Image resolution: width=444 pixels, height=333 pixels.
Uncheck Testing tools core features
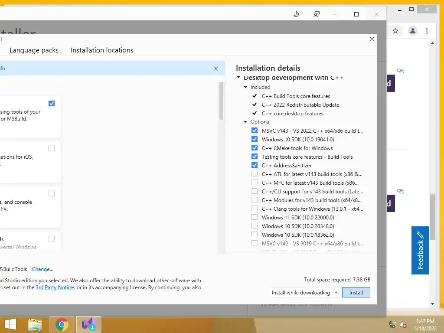[x=254, y=157]
